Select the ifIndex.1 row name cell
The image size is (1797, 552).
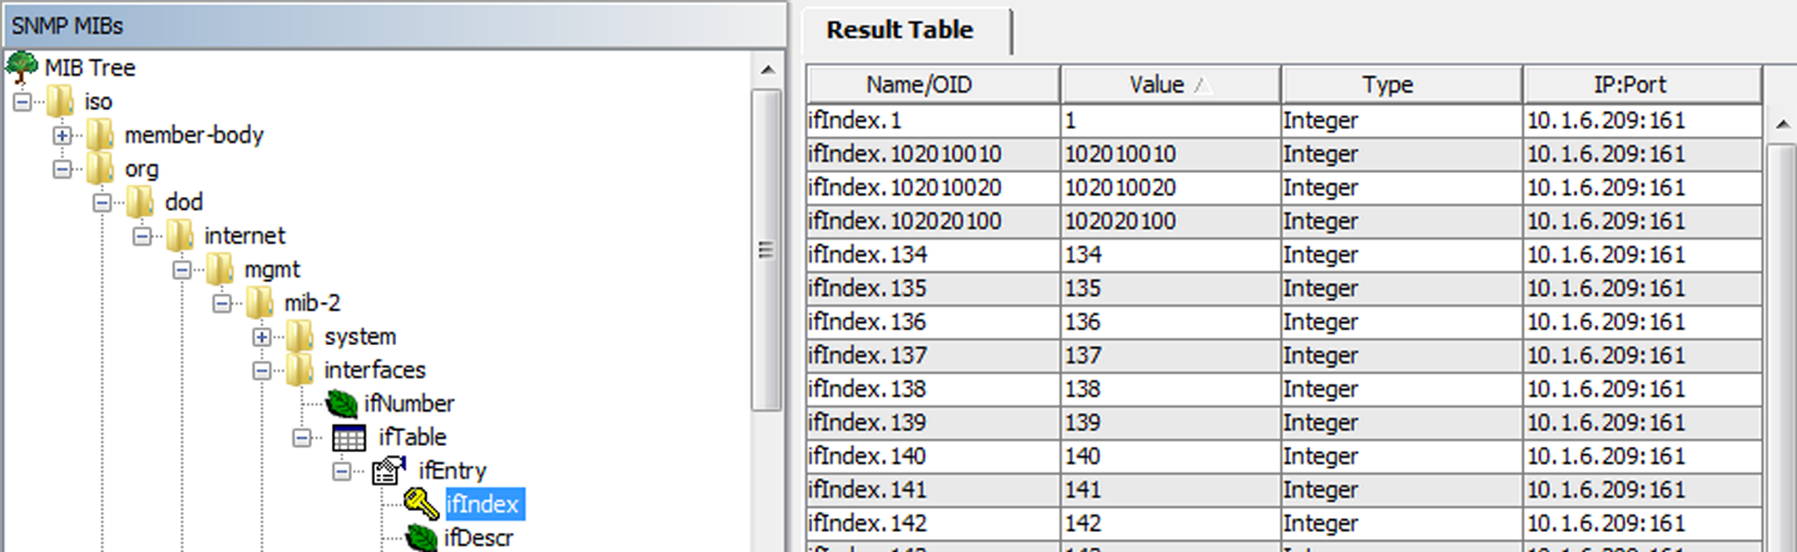pos(932,120)
